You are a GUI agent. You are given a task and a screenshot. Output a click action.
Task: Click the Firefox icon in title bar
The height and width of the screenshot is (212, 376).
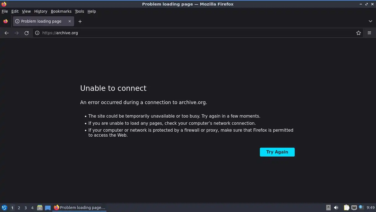4,4
